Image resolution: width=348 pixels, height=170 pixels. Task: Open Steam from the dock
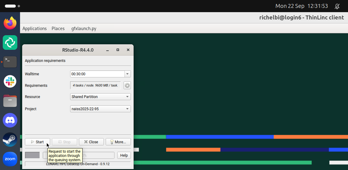point(10,140)
